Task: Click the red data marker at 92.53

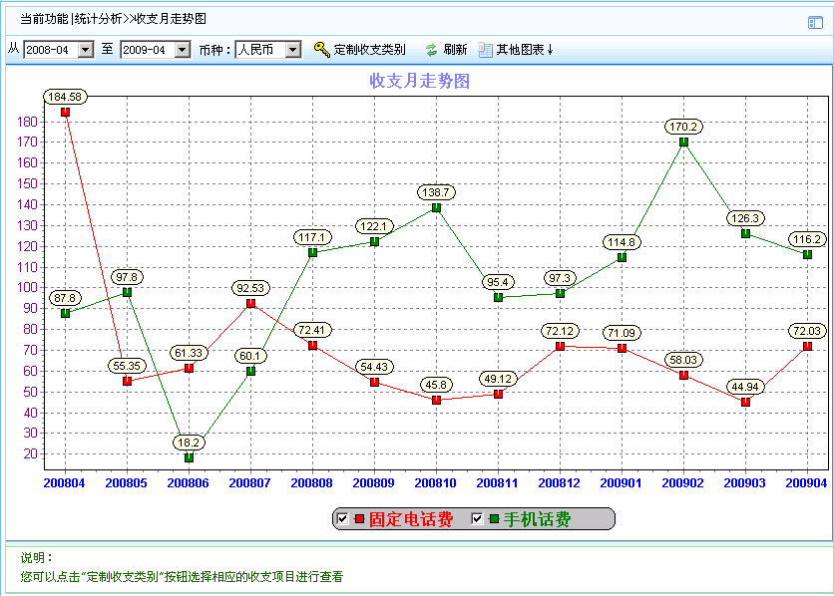Action: point(250,303)
